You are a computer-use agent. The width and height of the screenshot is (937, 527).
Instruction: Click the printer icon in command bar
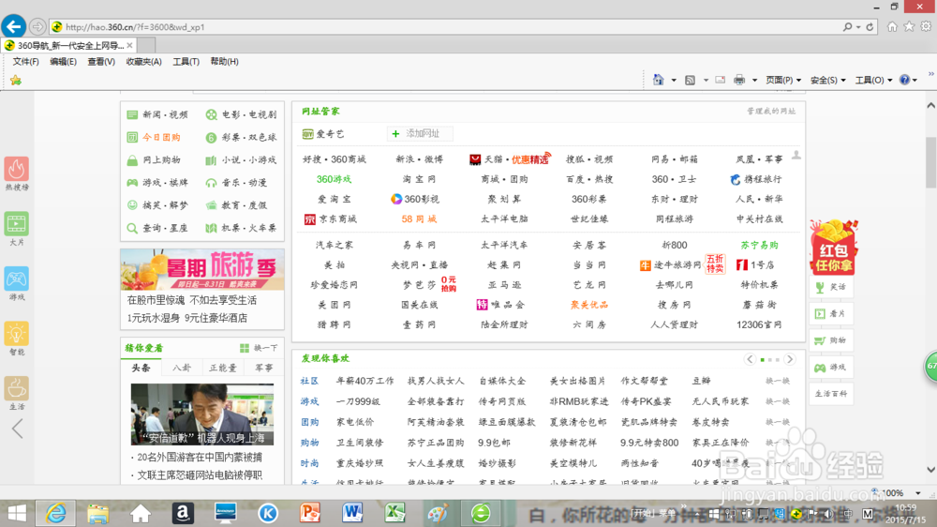(x=739, y=80)
